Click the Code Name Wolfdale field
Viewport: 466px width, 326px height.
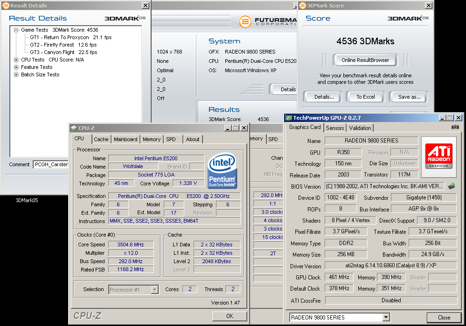coord(133,166)
